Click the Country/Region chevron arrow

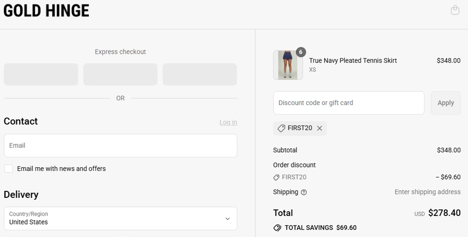228,219
